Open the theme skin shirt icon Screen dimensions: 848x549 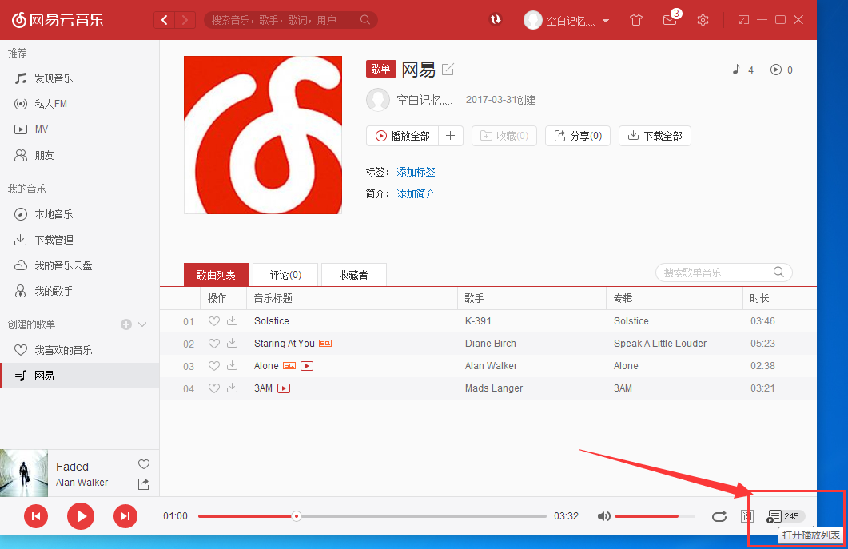pos(635,19)
